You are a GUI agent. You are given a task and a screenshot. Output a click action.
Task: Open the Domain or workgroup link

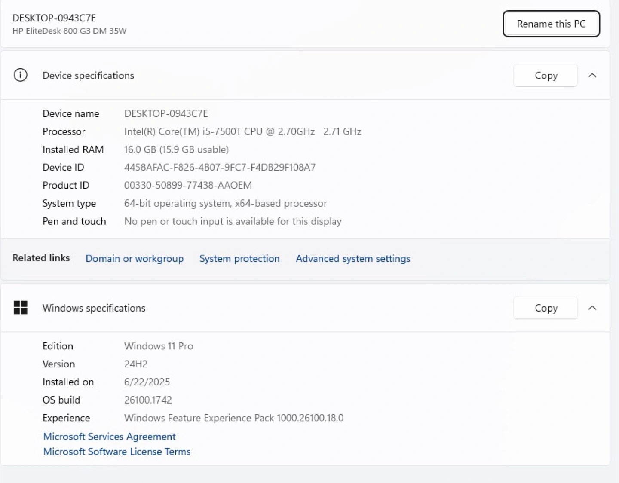click(x=135, y=259)
